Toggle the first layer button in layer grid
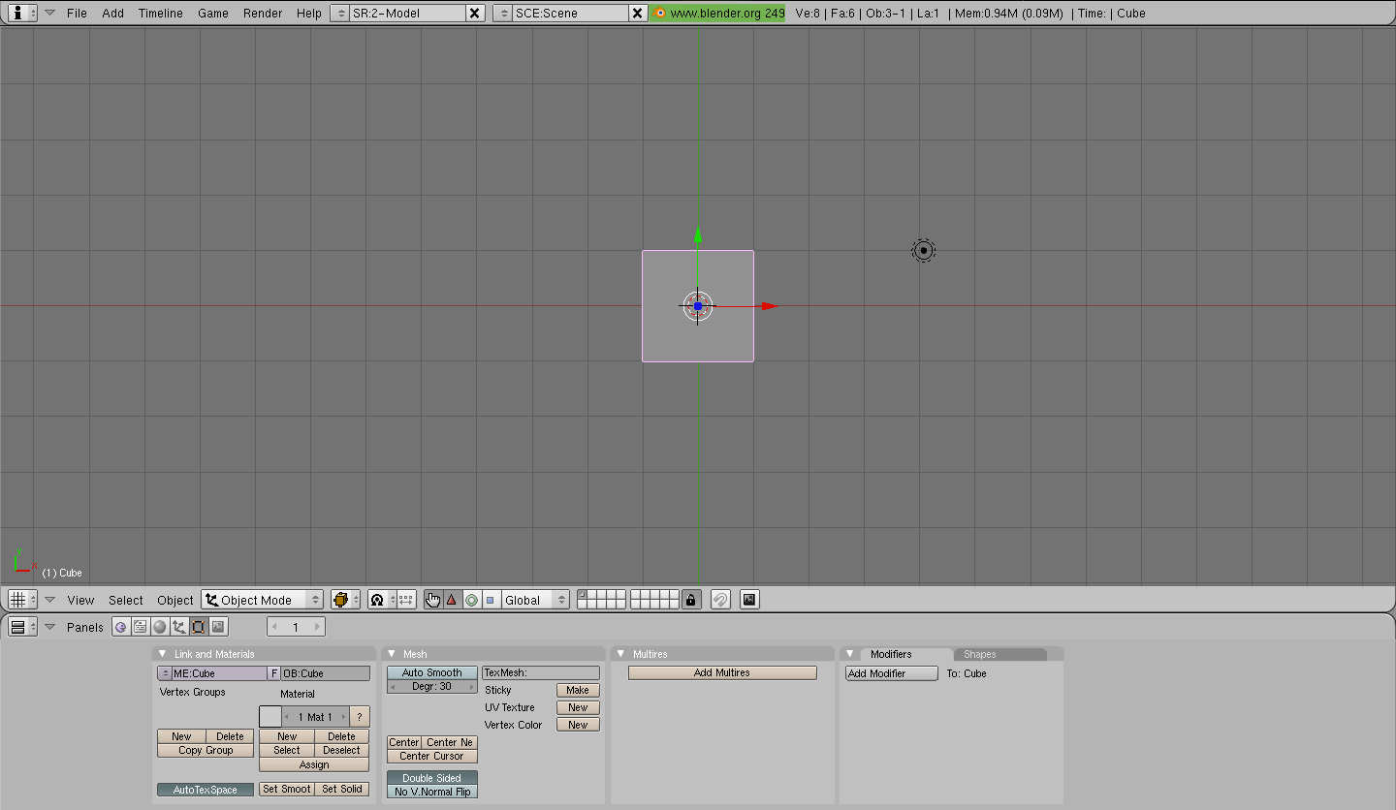Viewport: 1396px width, 810px height. pyautogui.click(x=583, y=595)
